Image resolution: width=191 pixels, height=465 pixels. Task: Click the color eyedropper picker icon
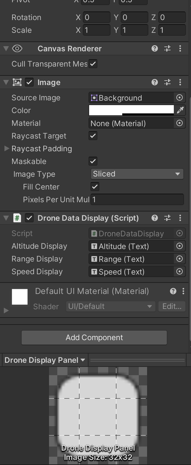(x=180, y=110)
